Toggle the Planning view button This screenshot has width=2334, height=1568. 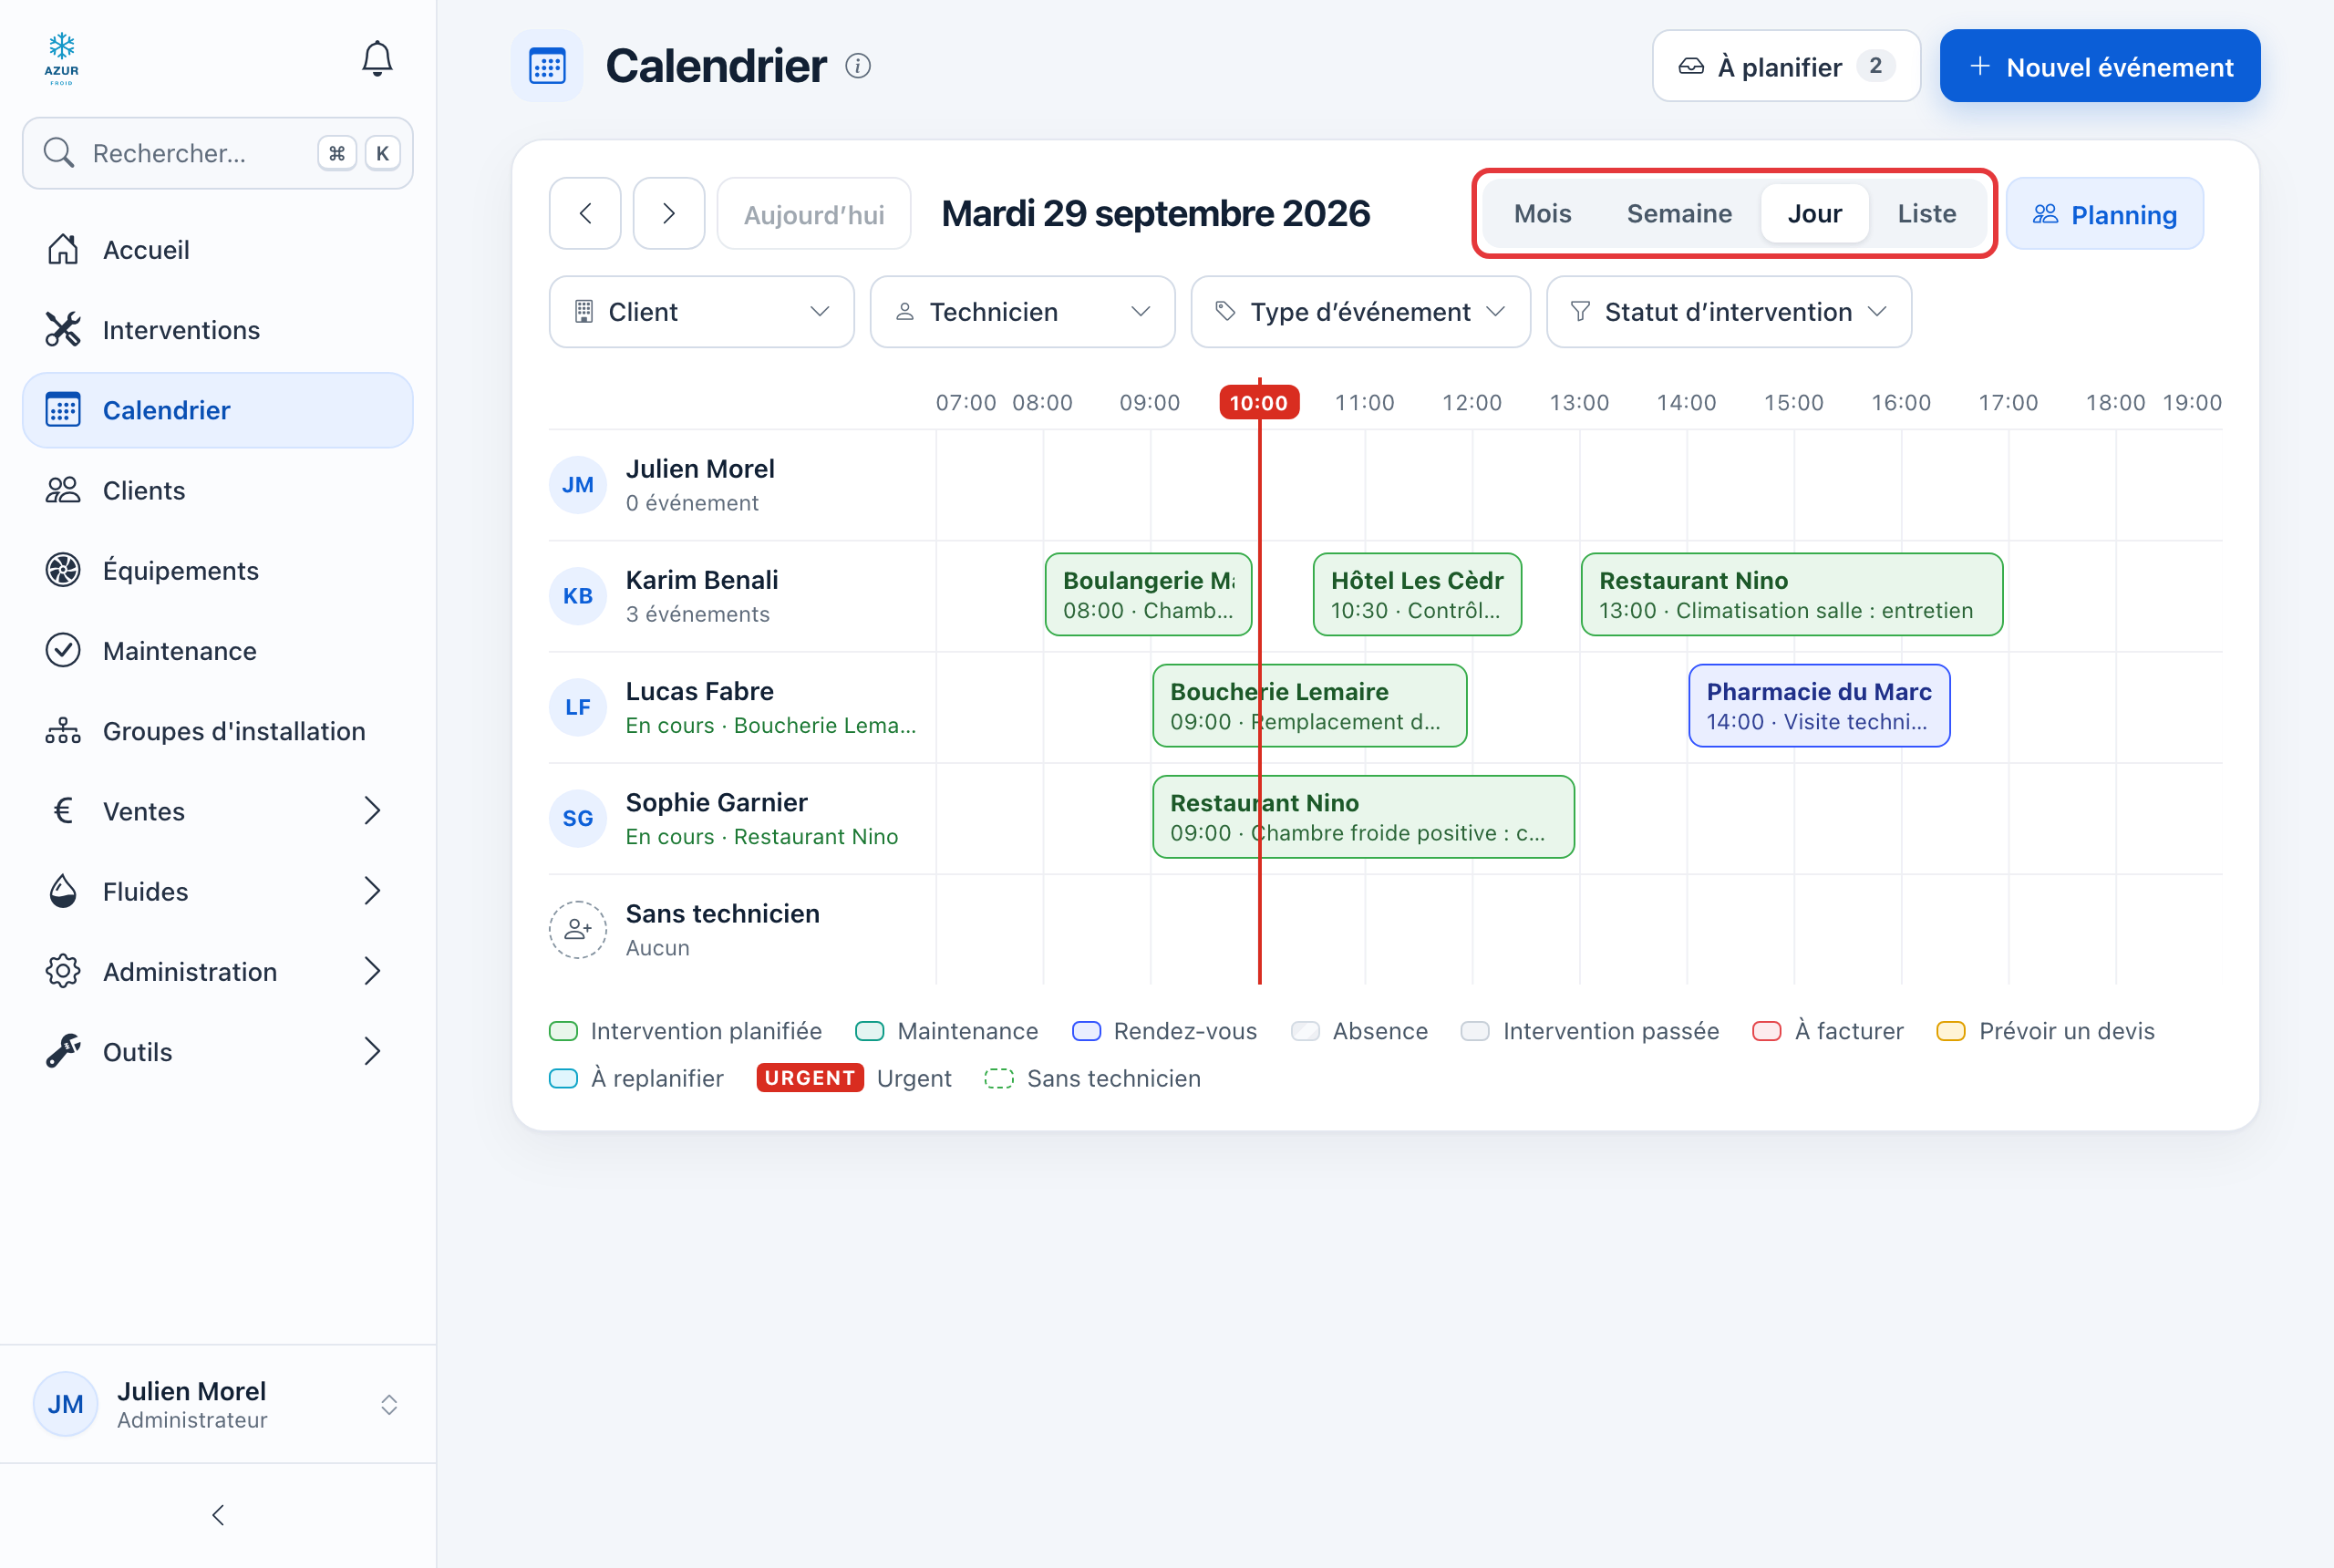(2104, 214)
